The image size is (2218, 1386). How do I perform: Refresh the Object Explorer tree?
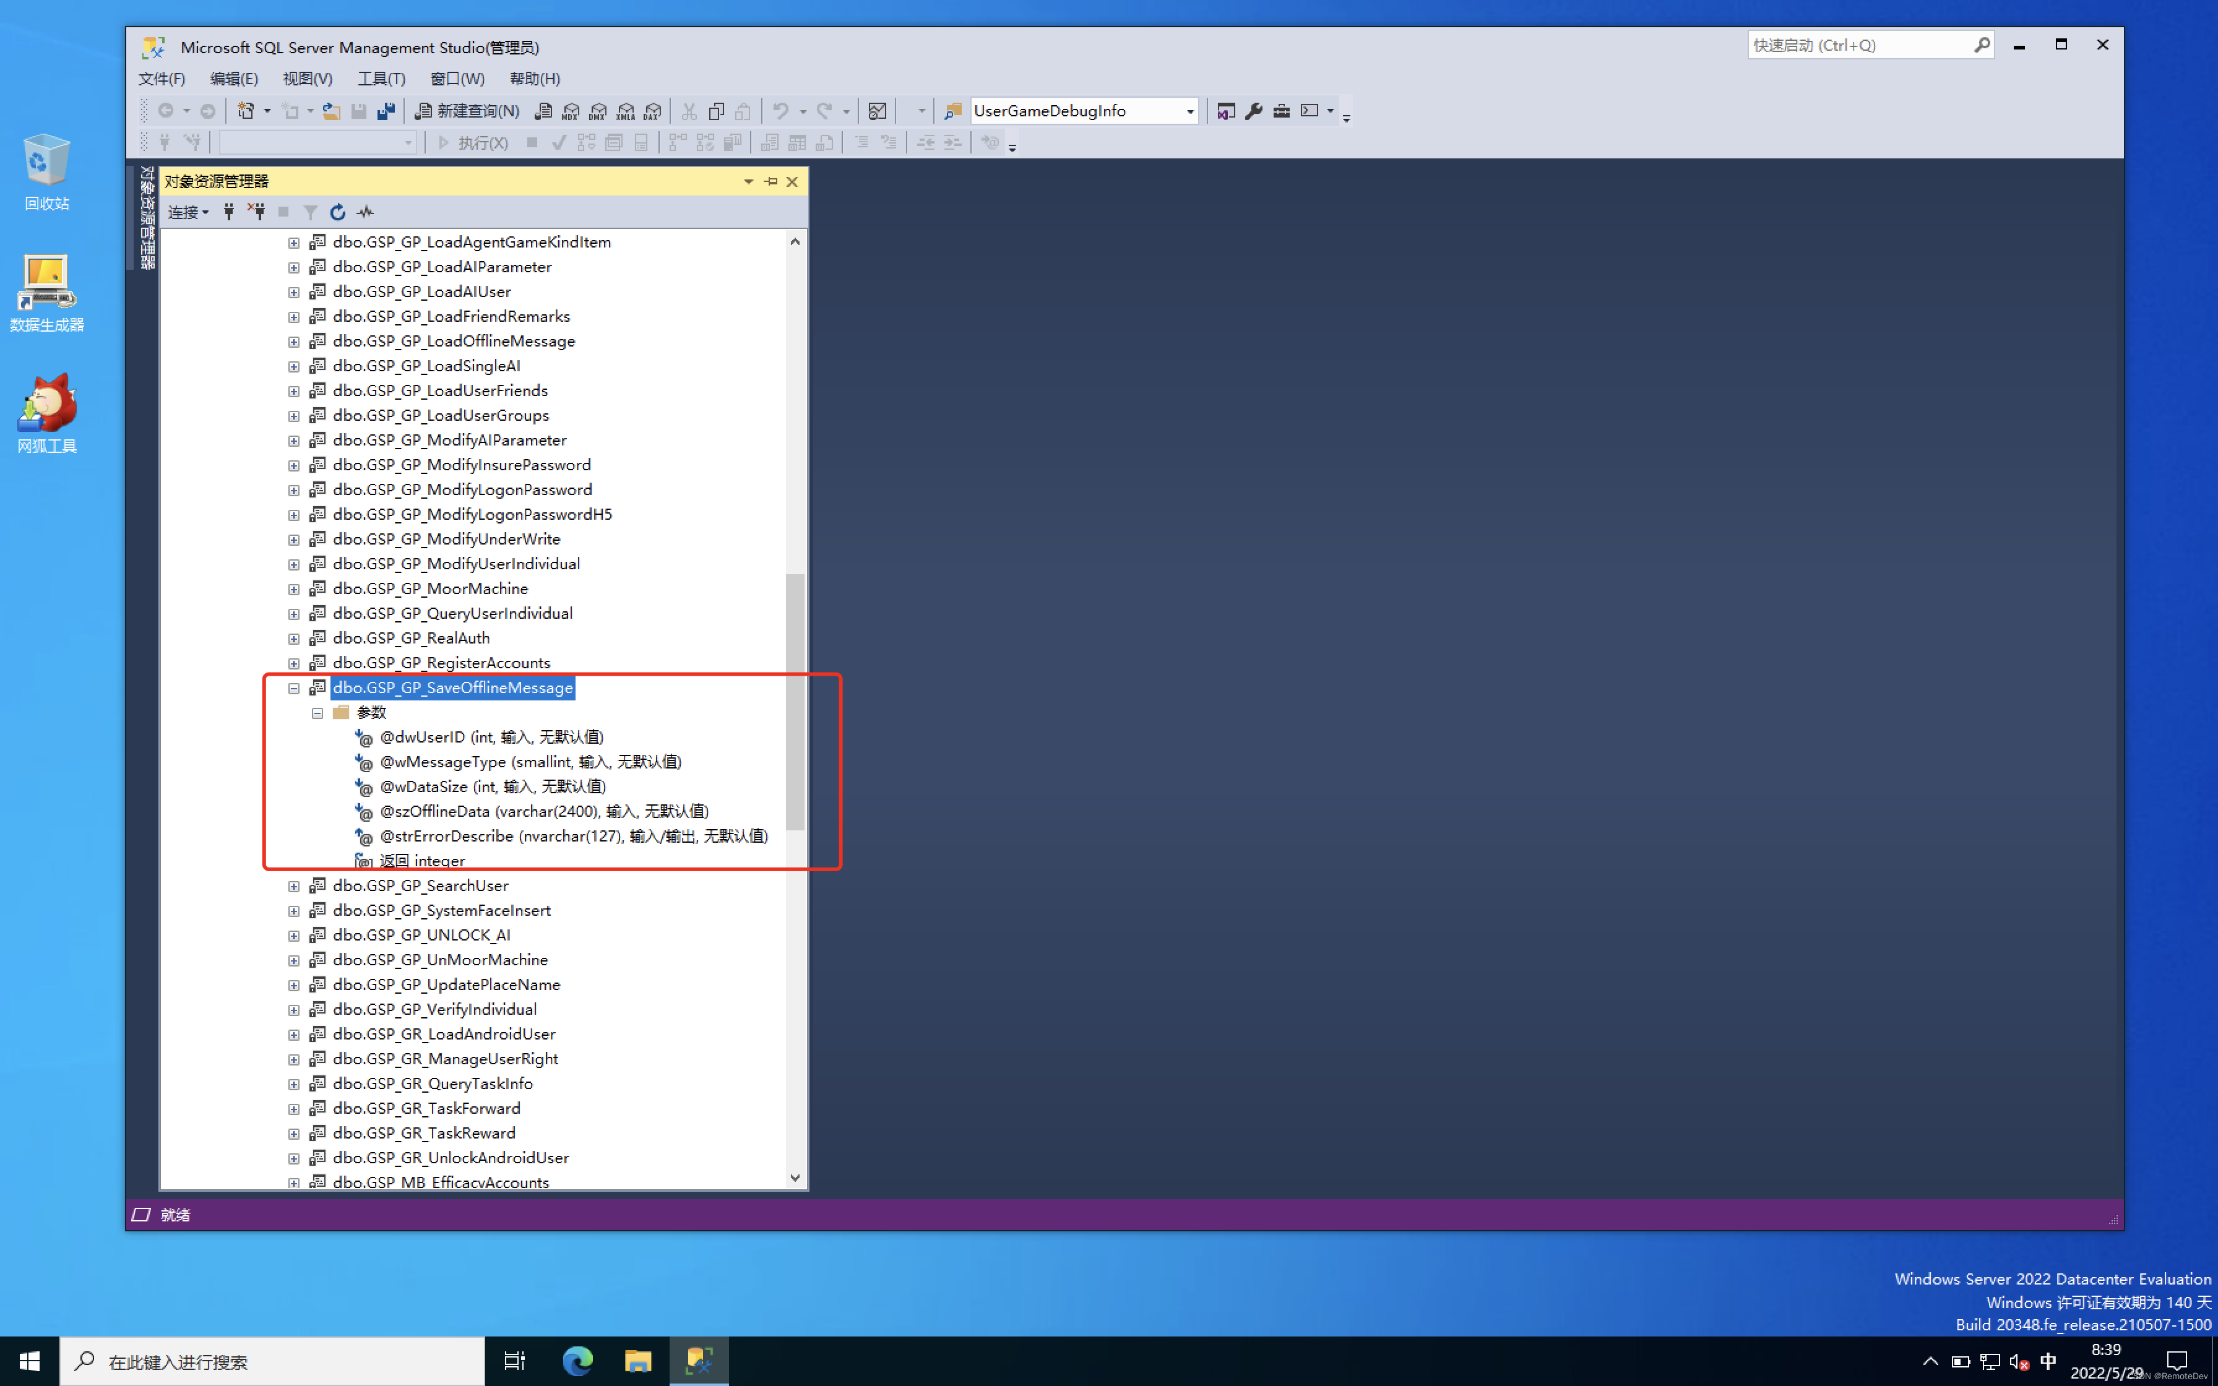coord(337,212)
